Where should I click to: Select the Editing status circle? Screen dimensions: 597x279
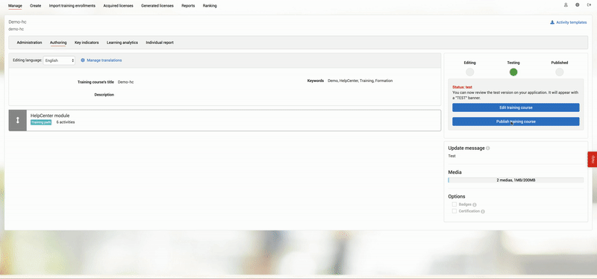pos(470,72)
